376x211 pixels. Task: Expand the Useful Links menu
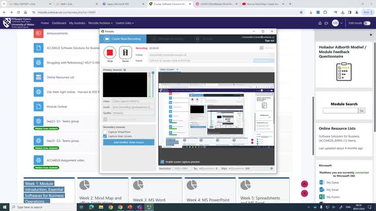[x=125, y=23]
